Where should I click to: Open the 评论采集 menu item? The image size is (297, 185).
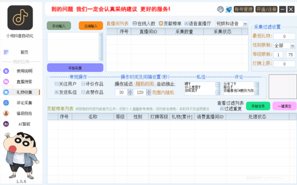click(24, 103)
